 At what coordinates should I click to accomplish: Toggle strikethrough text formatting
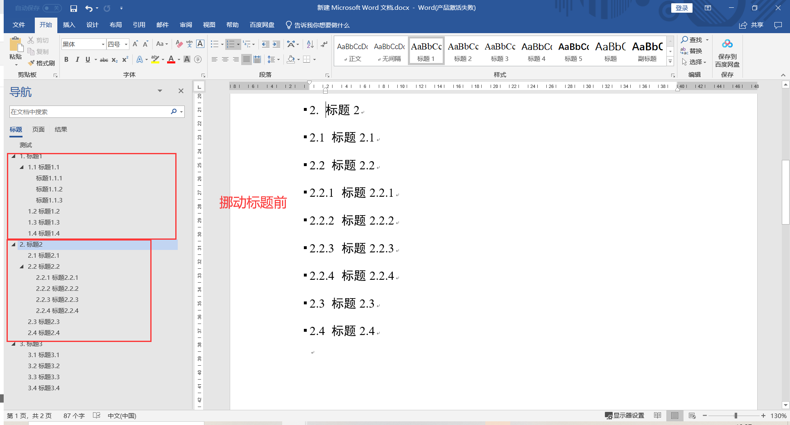[x=104, y=60]
